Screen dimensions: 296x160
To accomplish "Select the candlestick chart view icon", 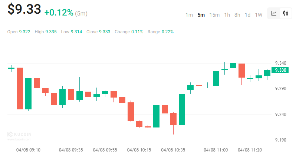I will [x=285, y=14].
